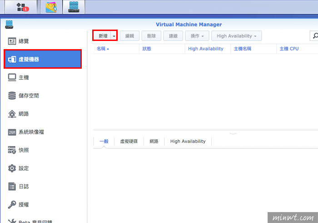This screenshot has width=318, height=223.
Task: Expand the 新增 dropdown arrow
Action: [114, 36]
